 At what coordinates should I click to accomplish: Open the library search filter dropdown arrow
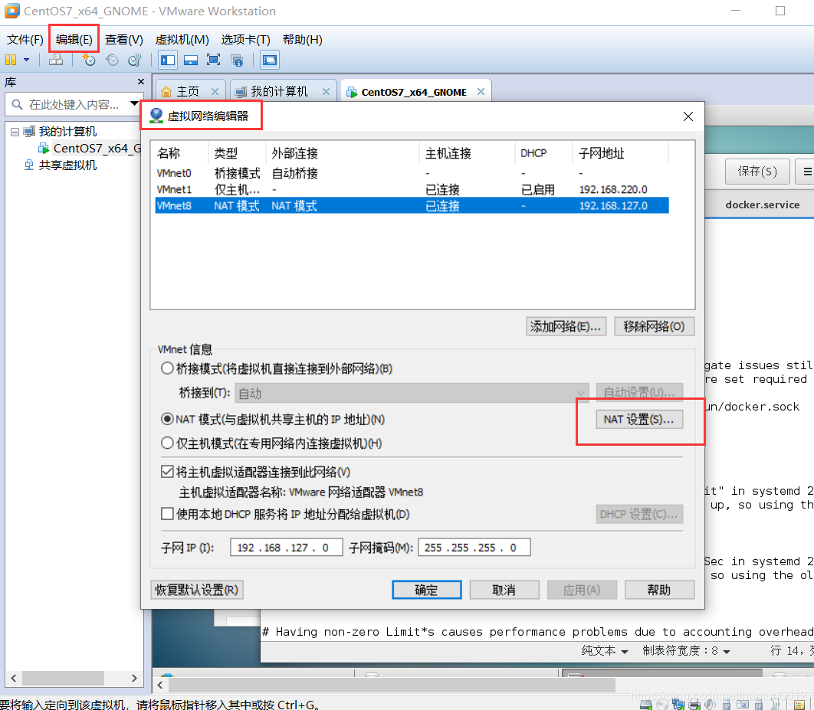pyautogui.click(x=134, y=104)
